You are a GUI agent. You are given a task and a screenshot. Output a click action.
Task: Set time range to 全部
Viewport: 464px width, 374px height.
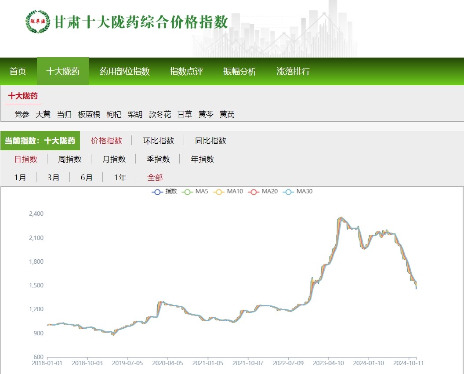[x=155, y=178]
